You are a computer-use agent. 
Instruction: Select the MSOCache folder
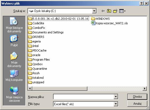[37, 50]
